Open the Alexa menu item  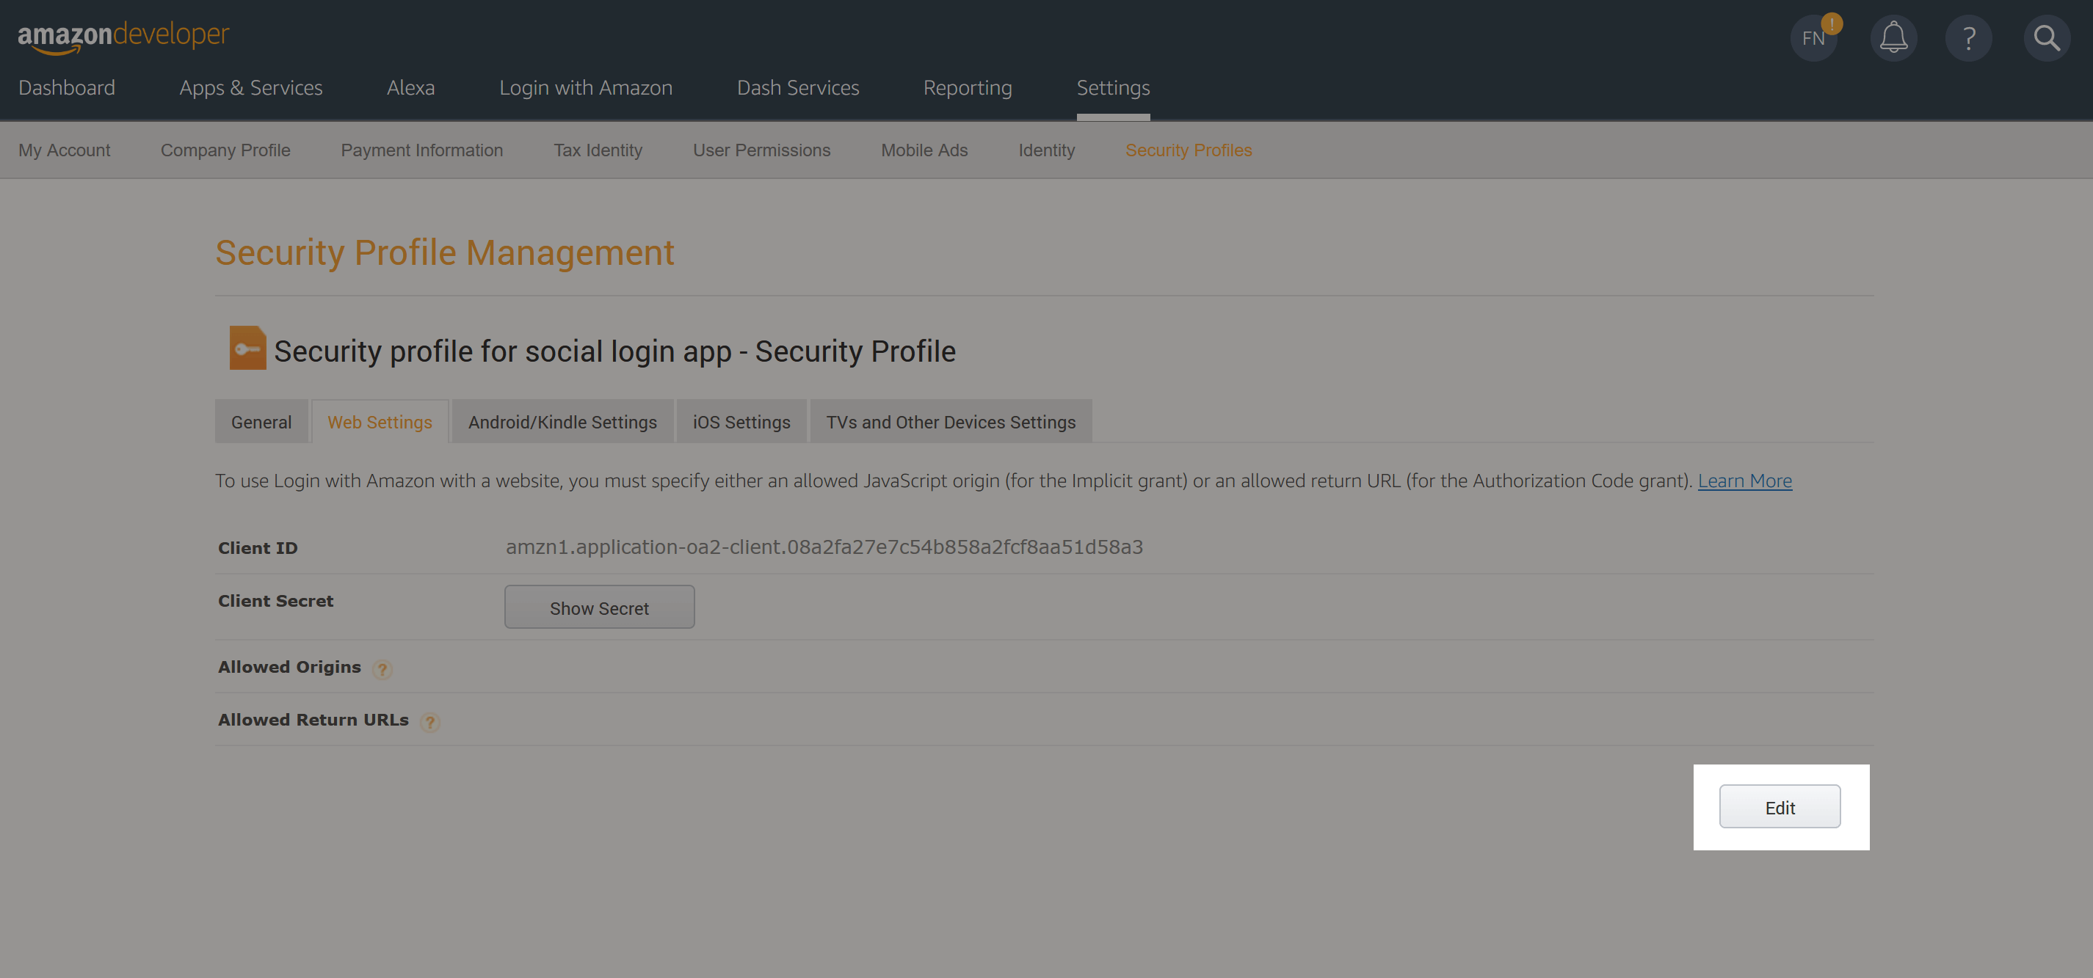point(411,88)
